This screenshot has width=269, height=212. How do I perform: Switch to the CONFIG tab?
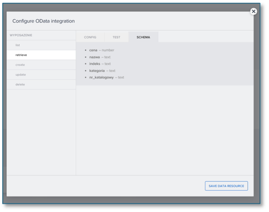(90, 37)
